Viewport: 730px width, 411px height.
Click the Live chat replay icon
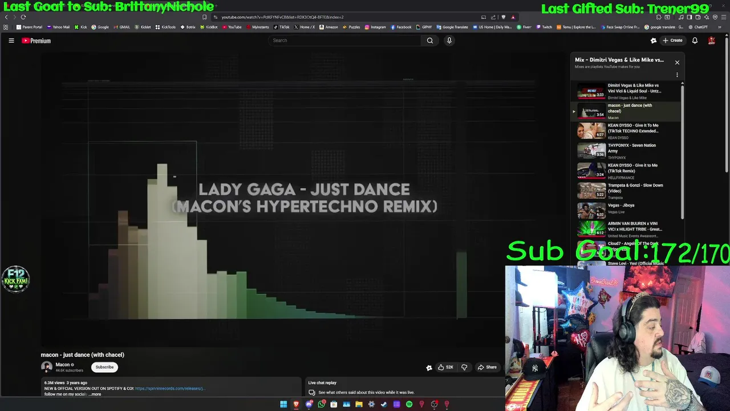pos(312,393)
